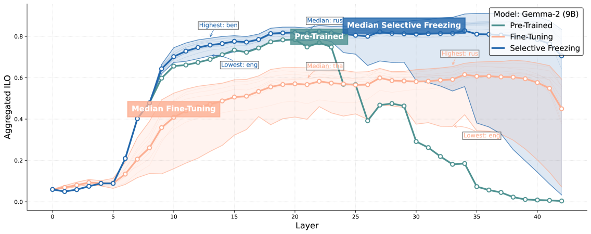Click the Median Fine-Tuning label box
Viewport: 591px width, 234px height.
coord(173,109)
